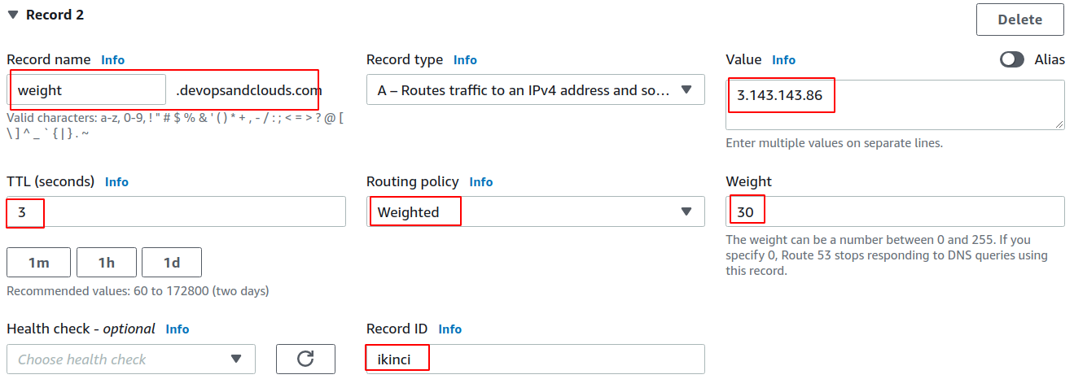This screenshot has width=1074, height=379.
Task: Open Info link next to TTL (seconds)
Action: (116, 182)
